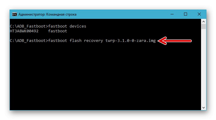This screenshot has height=120, width=216.
Task: Click the red arrow pointing at the command
Action: [174, 41]
